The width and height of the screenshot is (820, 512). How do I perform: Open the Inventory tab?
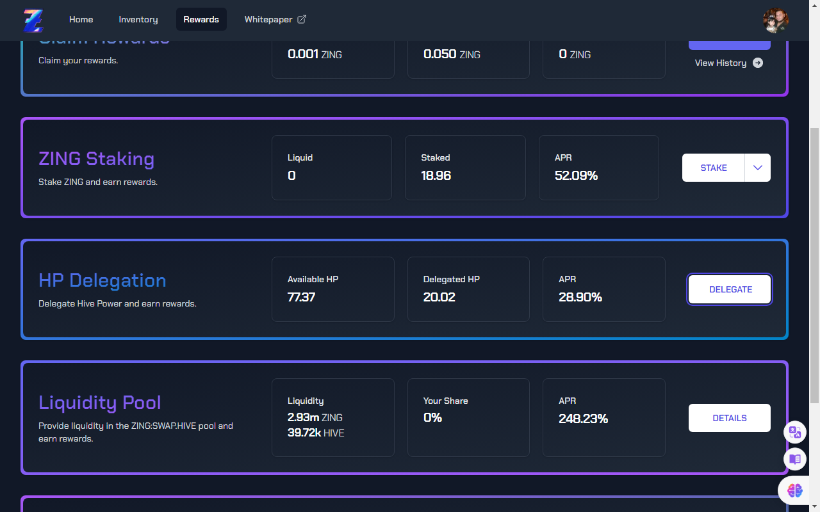point(138,19)
